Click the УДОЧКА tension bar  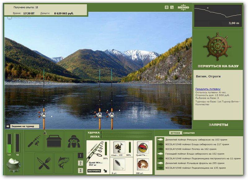[x=126, y=133]
